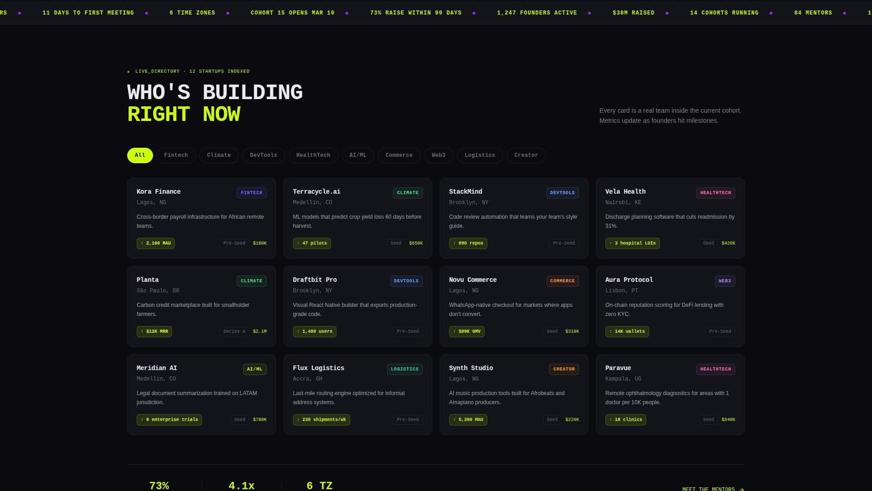The image size is (872, 491).
Task: Click the FINTECH badge on Kora Finance
Action: click(x=252, y=192)
